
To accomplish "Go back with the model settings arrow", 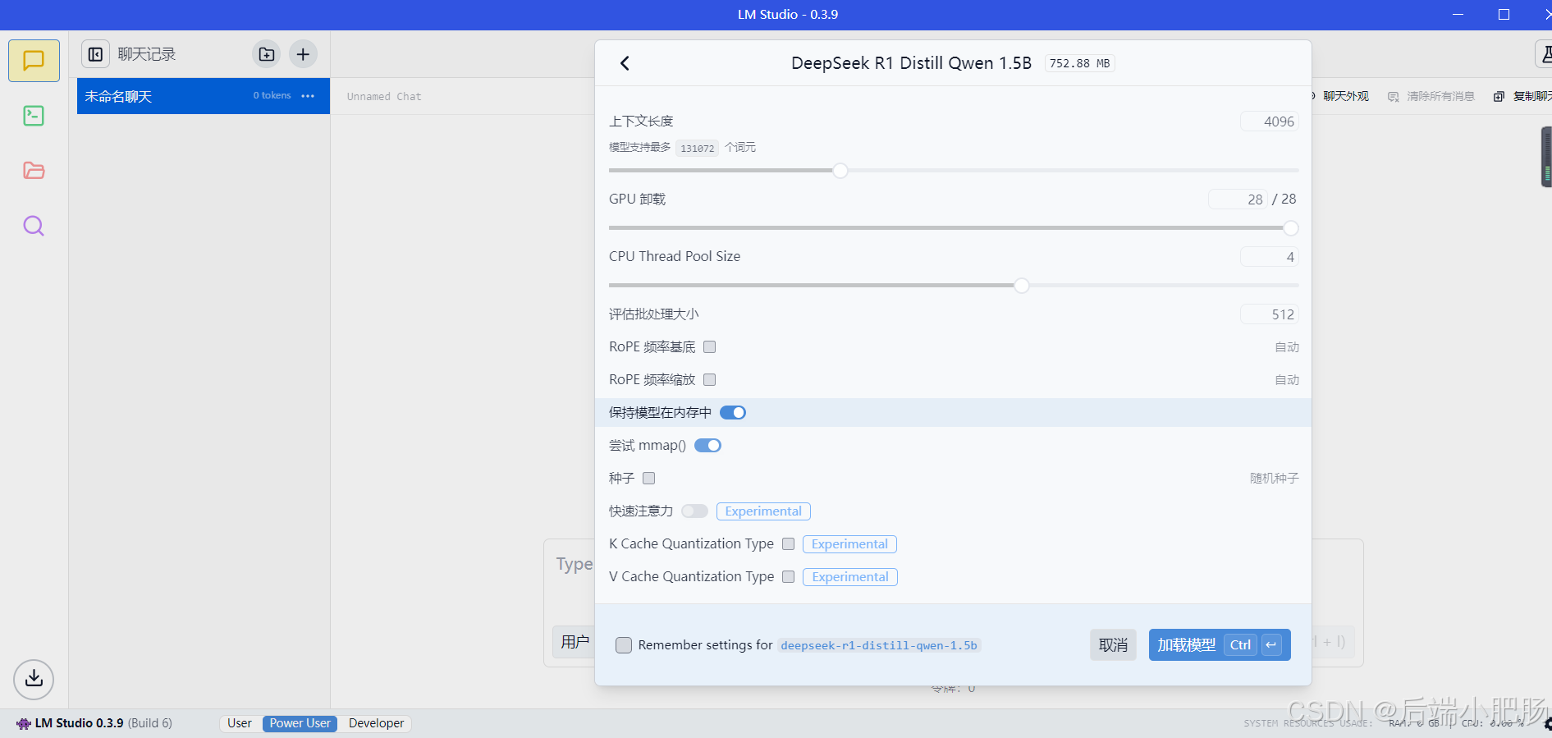I will pos(625,63).
